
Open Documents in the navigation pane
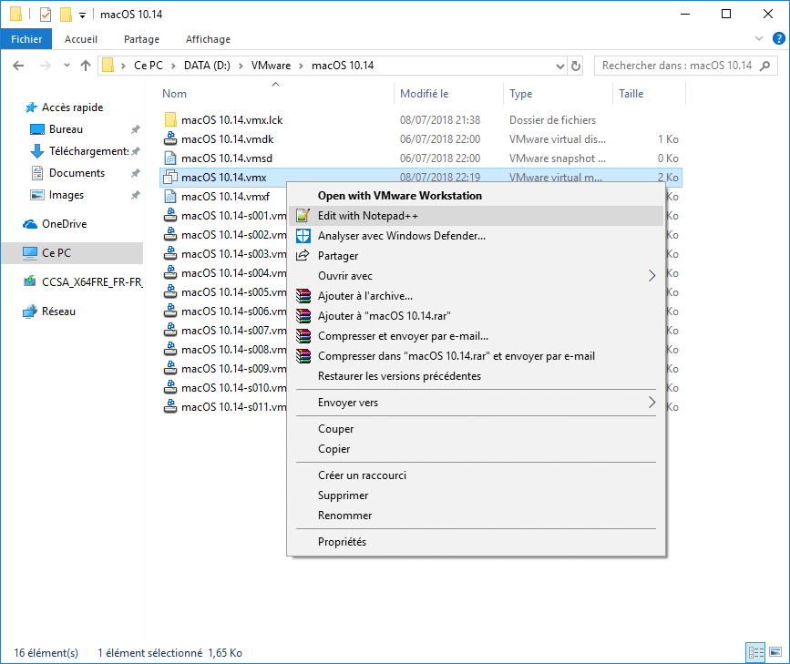coord(77,173)
